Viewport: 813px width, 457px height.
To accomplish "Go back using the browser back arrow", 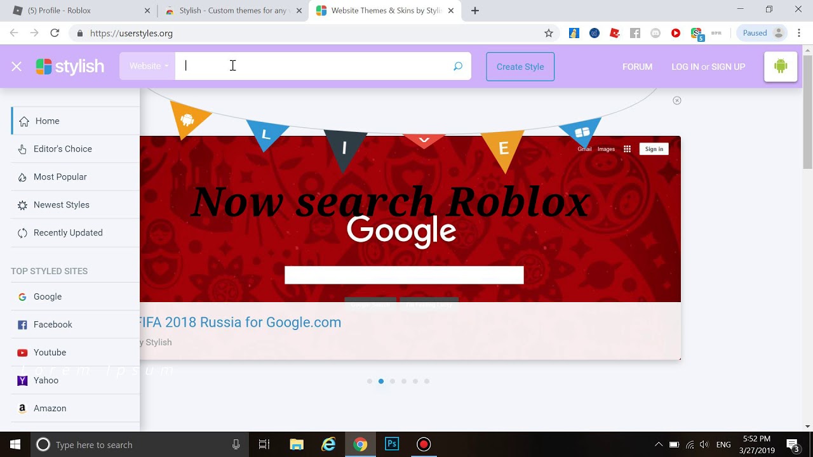I will [14, 33].
